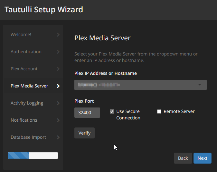Image resolution: width=217 pixels, height=172 pixels.
Task: Click the Plex IP Address or Hostname label
Action: point(106,73)
